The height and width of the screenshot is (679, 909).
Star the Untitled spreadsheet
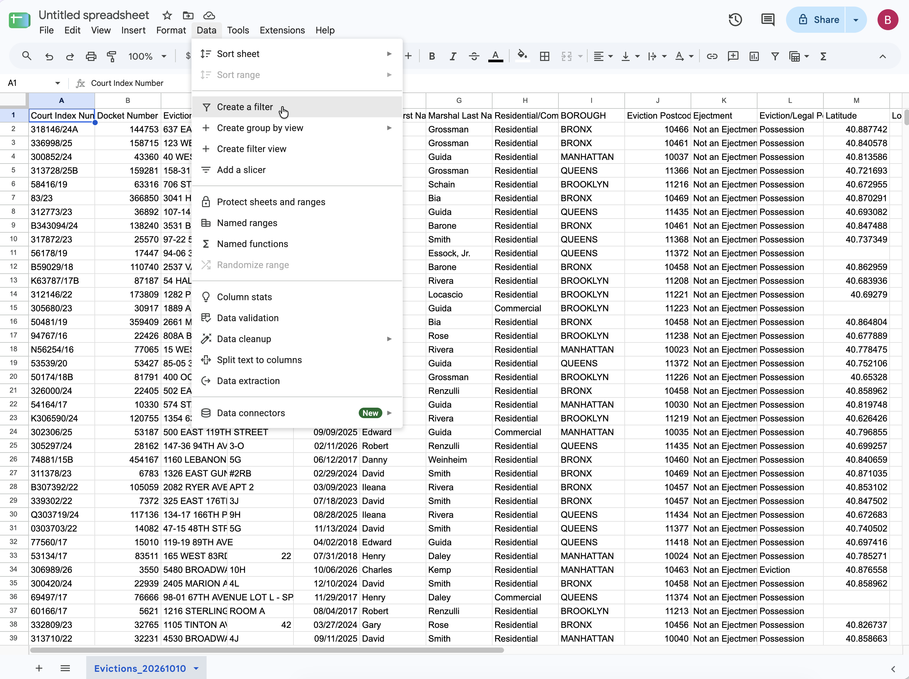pyautogui.click(x=167, y=16)
